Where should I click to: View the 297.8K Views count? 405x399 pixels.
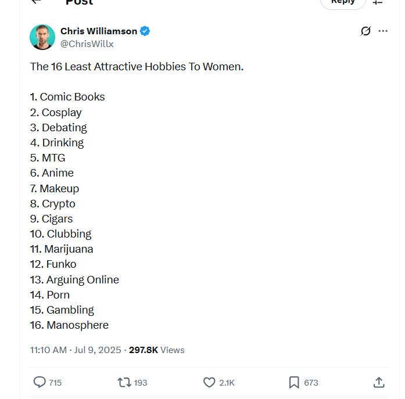(x=156, y=350)
